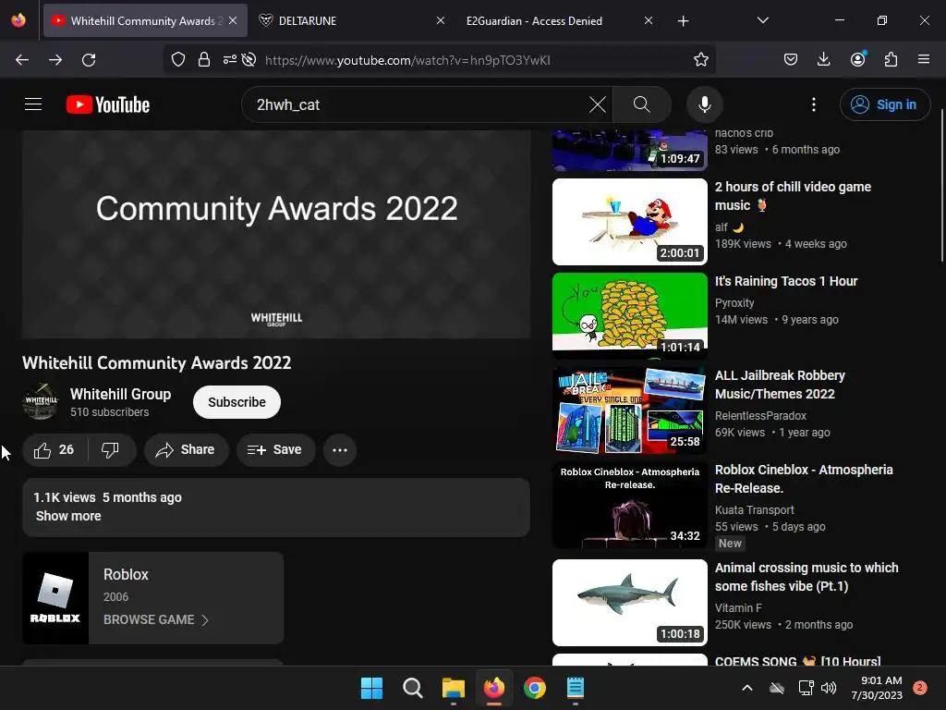Open Firefox downloads panel
The width and height of the screenshot is (946, 710).
pos(823,60)
